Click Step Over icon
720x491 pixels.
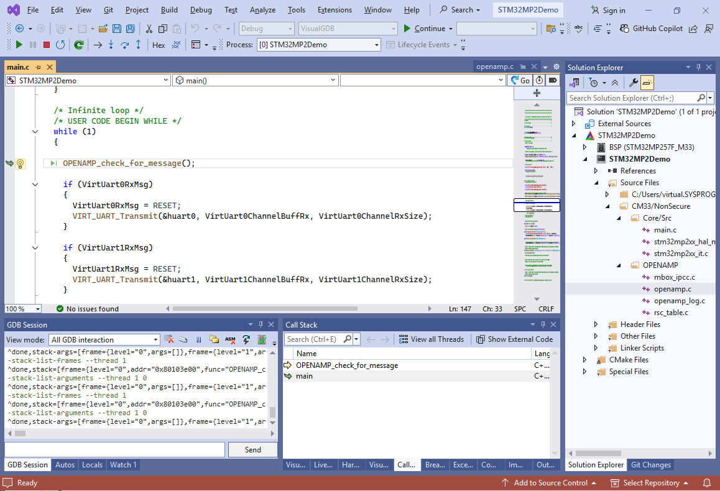124,45
